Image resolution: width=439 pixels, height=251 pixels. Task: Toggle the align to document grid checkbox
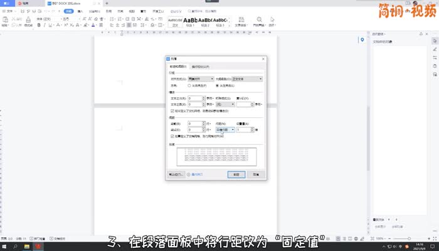click(173, 136)
